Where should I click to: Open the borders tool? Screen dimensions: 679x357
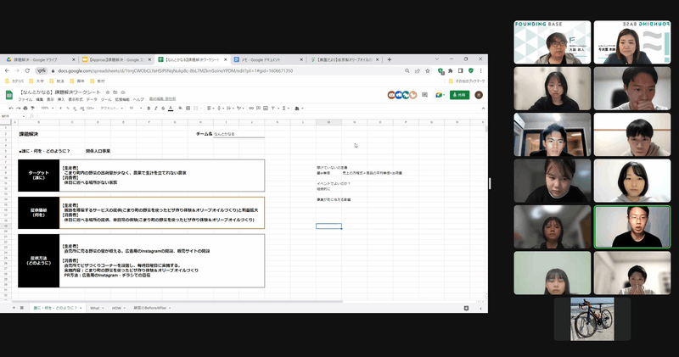coord(188,109)
